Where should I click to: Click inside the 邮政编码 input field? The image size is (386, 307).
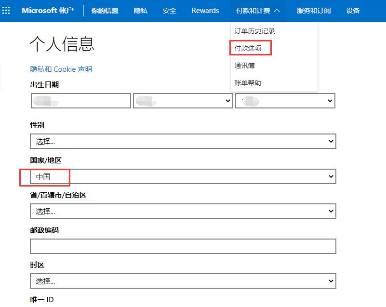click(183, 246)
